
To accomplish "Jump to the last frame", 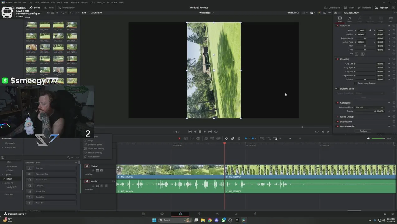I will click(x=210, y=132).
